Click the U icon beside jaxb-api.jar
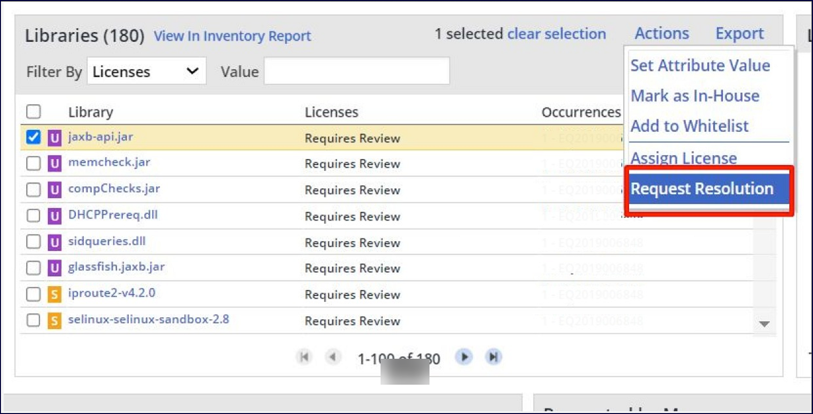813x414 pixels. (54, 138)
